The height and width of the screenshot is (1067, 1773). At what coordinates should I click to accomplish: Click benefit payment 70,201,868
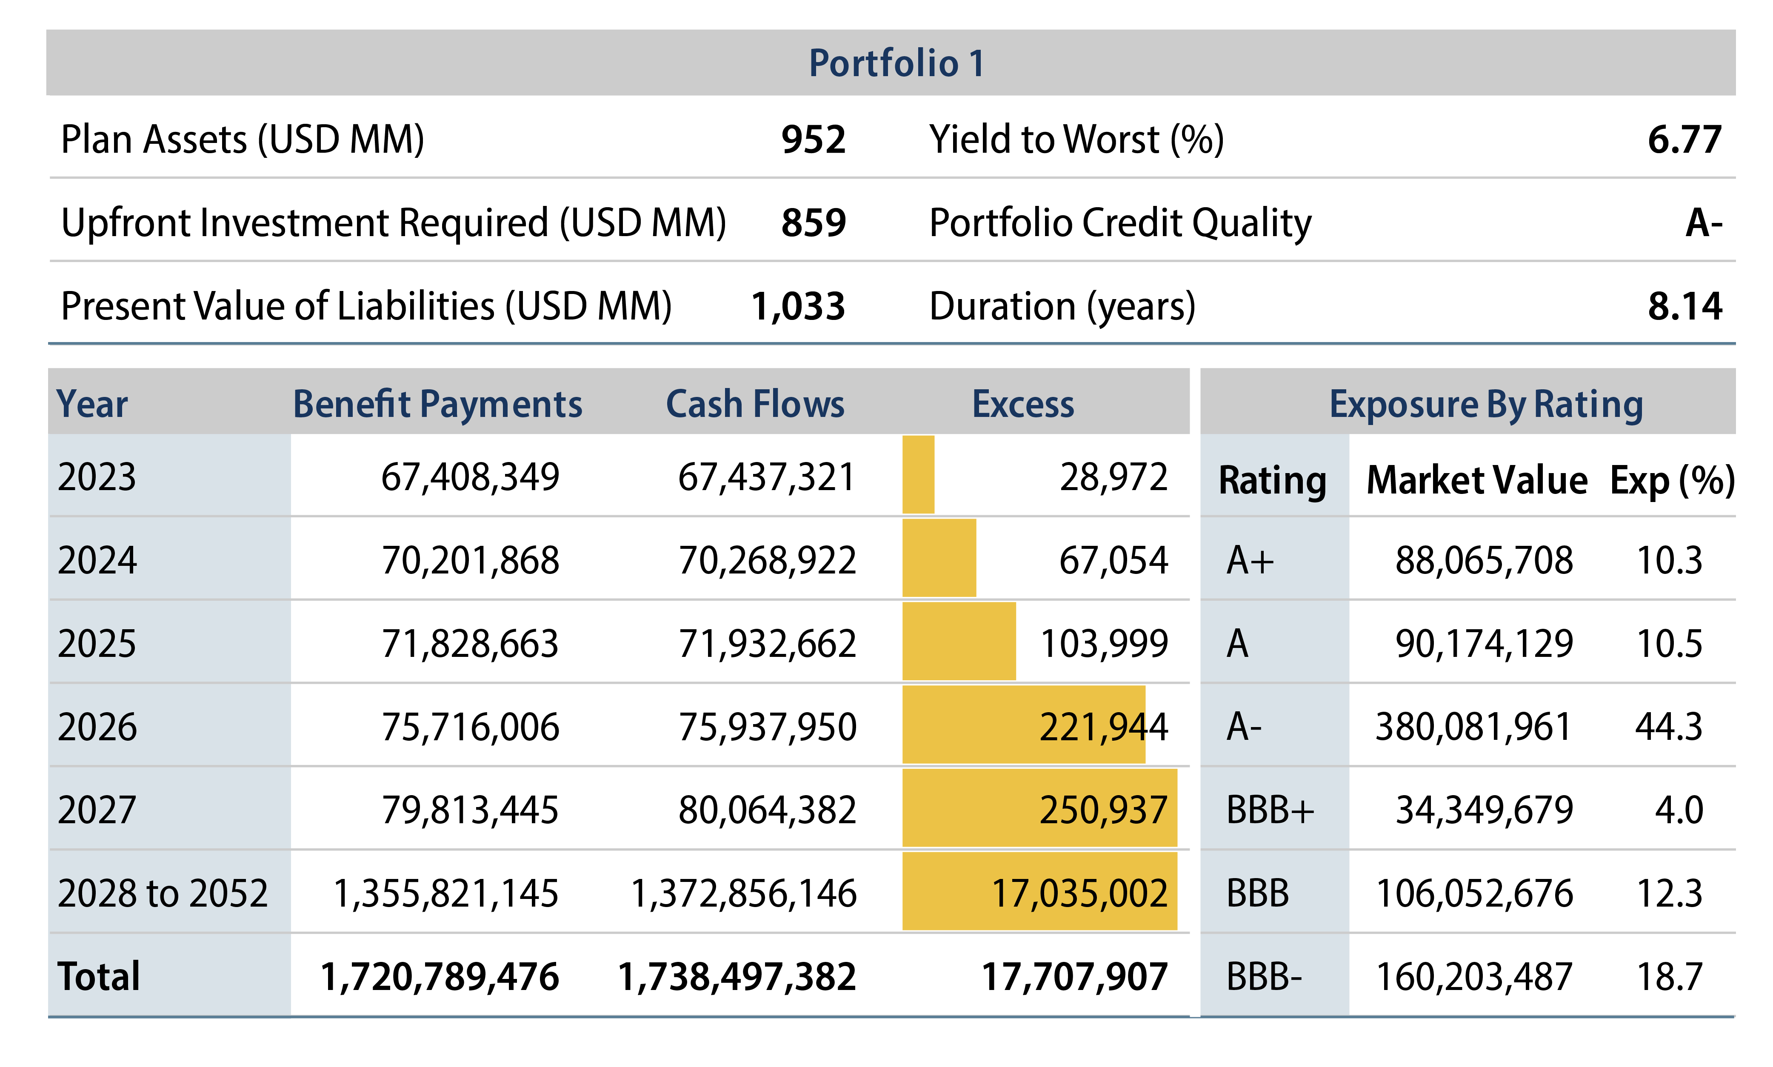(x=470, y=561)
